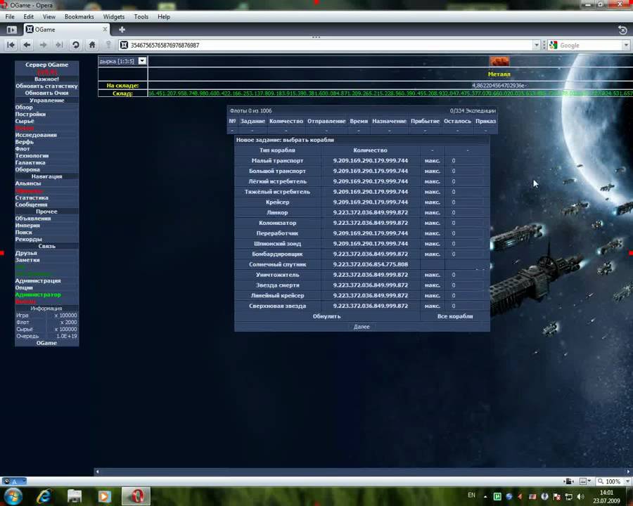Click the address bar field
The width and height of the screenshot is (633, 506).
coord(329,45)
